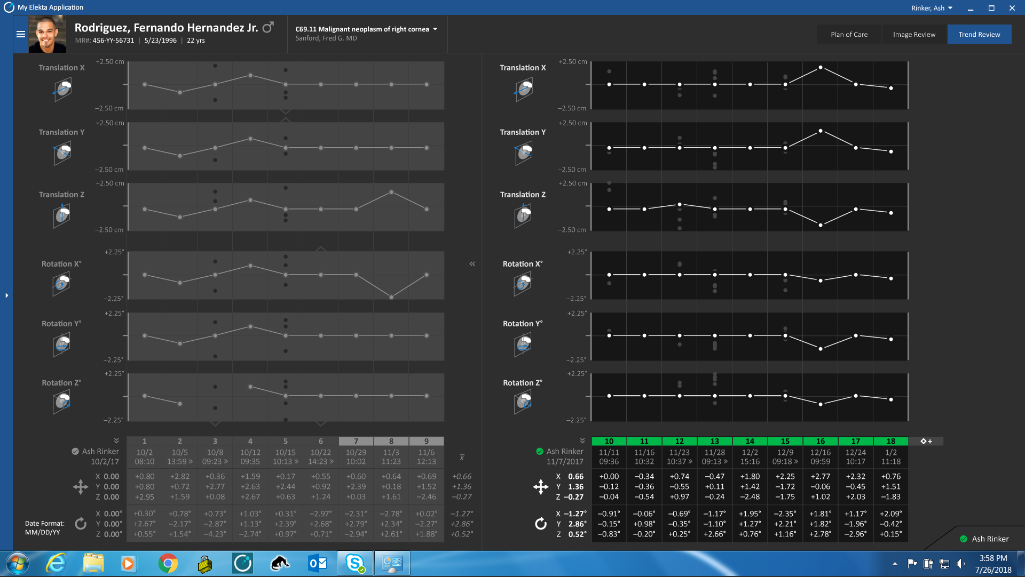Switch to Plan of Care
Screen dimensions: 1025x577
tap(849, 34)
